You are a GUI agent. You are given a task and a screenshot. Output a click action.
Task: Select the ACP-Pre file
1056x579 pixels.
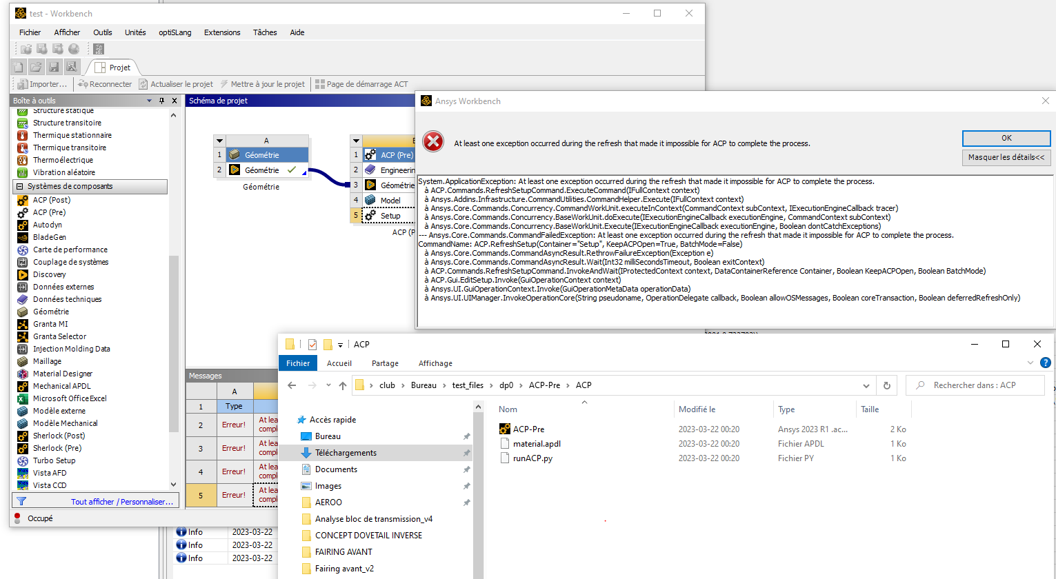point(529,429)
